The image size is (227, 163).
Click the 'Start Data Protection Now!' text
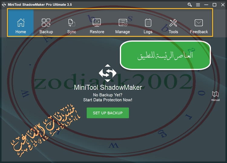pos(107,100)
